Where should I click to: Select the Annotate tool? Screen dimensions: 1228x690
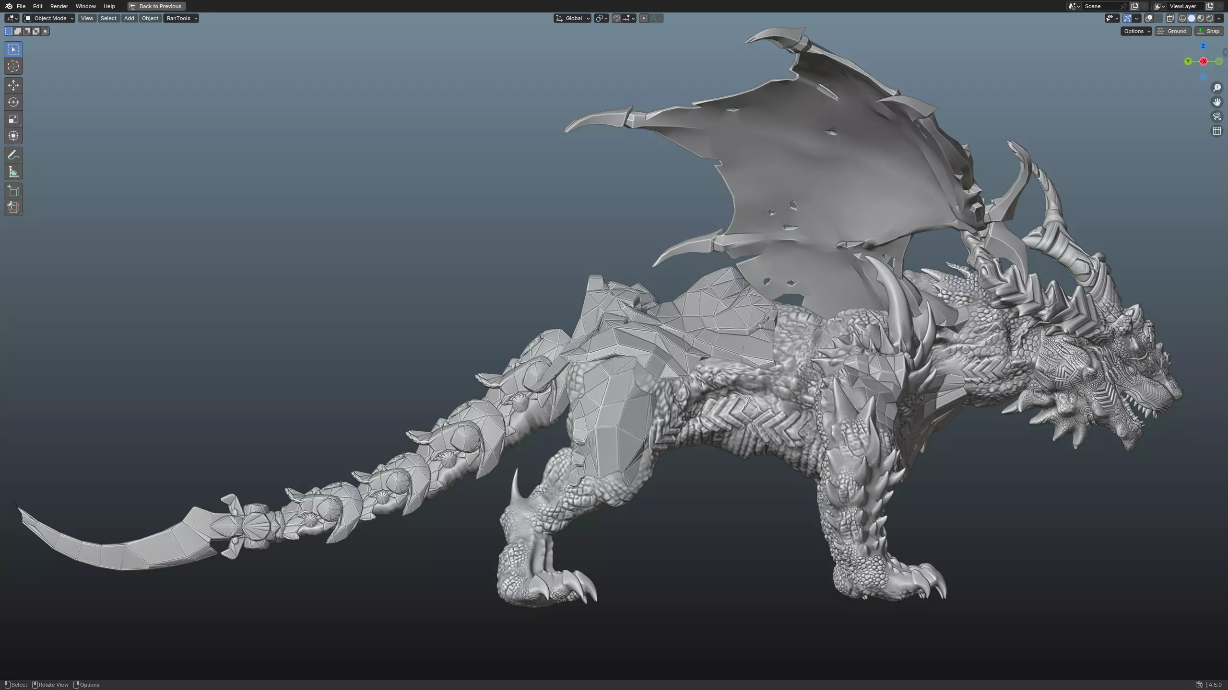coord(13,155)
